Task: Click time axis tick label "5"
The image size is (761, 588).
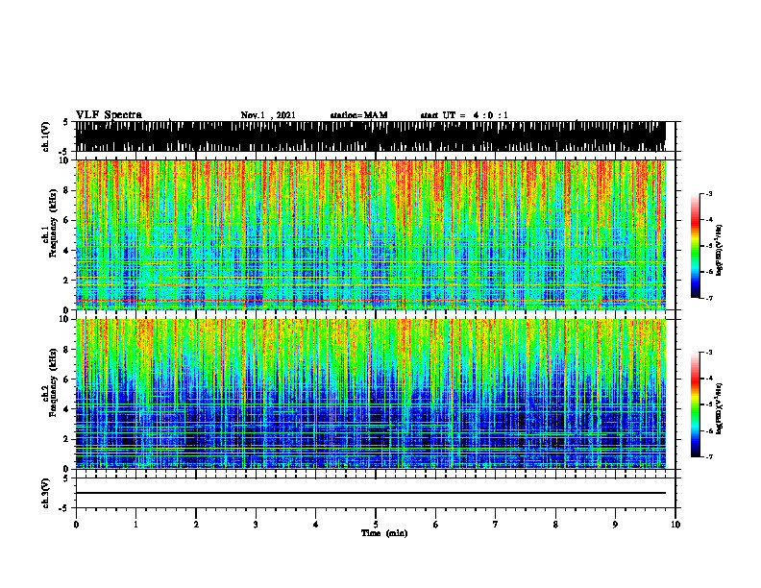Action: click(376, 525)
